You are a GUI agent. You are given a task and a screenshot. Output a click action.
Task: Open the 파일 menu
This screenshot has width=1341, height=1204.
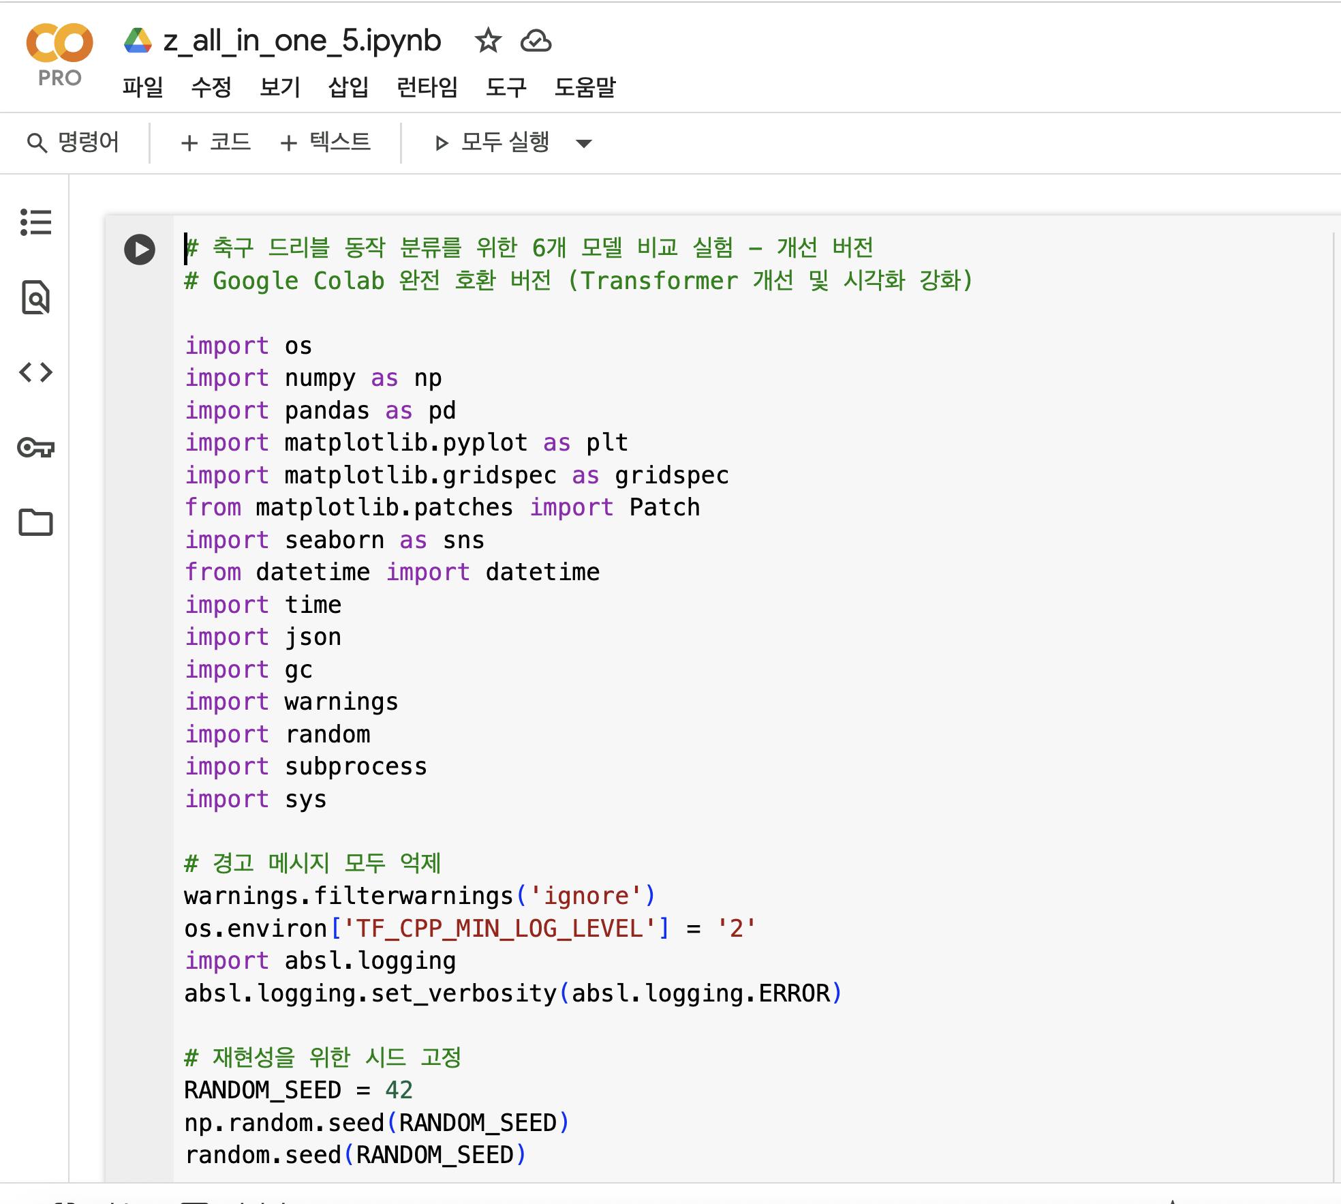pos(142,87)
